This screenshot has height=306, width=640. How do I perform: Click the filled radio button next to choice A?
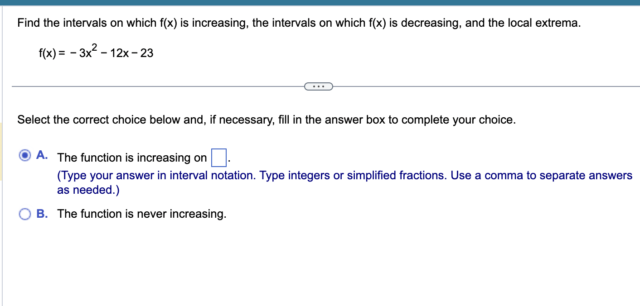25,155
